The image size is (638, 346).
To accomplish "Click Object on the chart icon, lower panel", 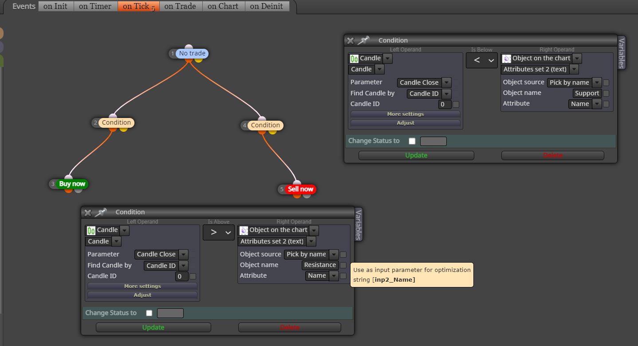I will pyautogui.click(x=244, y=230).
